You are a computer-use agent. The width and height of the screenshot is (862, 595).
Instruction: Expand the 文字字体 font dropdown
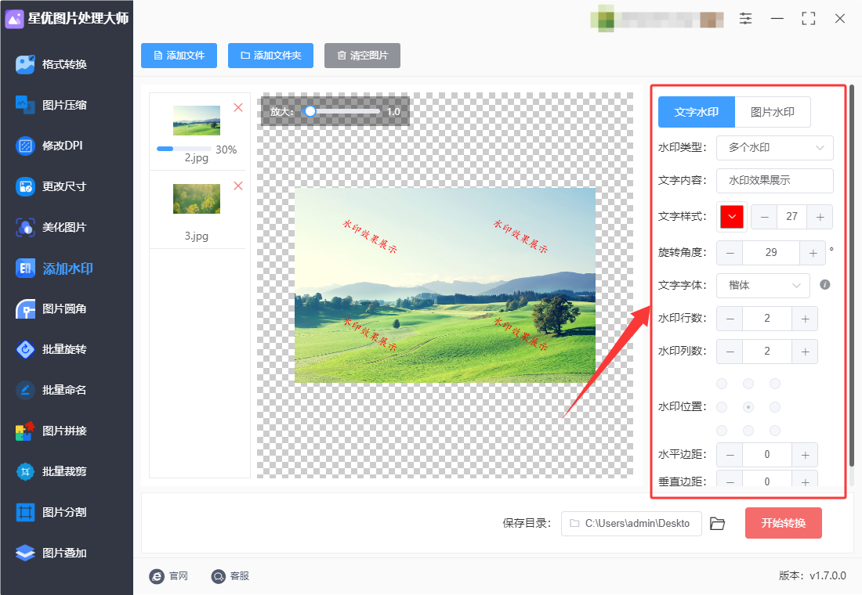tap(763, 285)
